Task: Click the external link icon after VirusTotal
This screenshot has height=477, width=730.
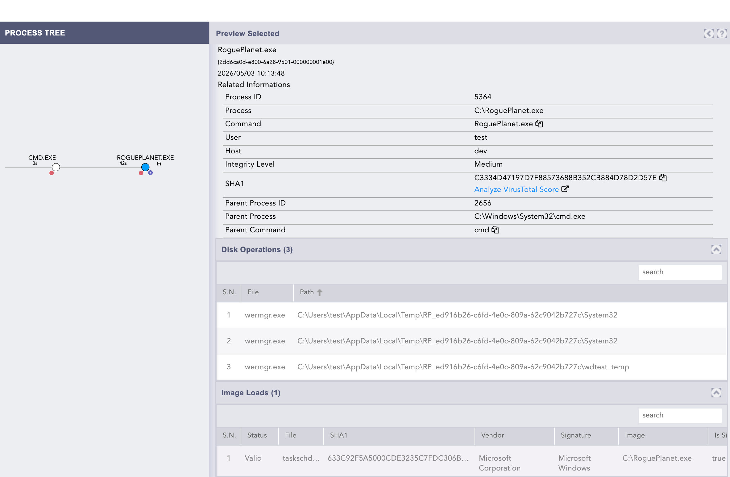Action: tap(565, 189)
